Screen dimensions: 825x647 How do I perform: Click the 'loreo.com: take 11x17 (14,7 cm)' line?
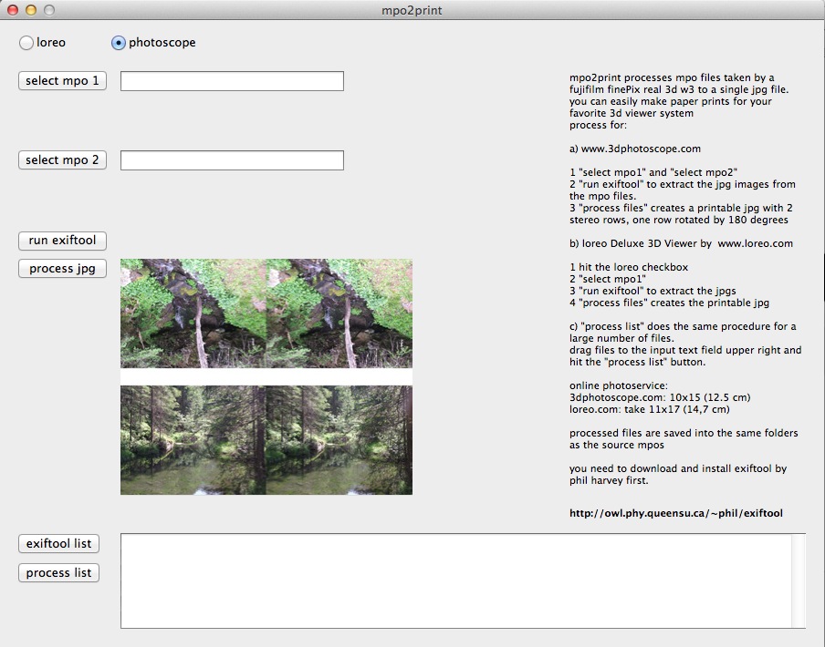click(x=649, y=409)
